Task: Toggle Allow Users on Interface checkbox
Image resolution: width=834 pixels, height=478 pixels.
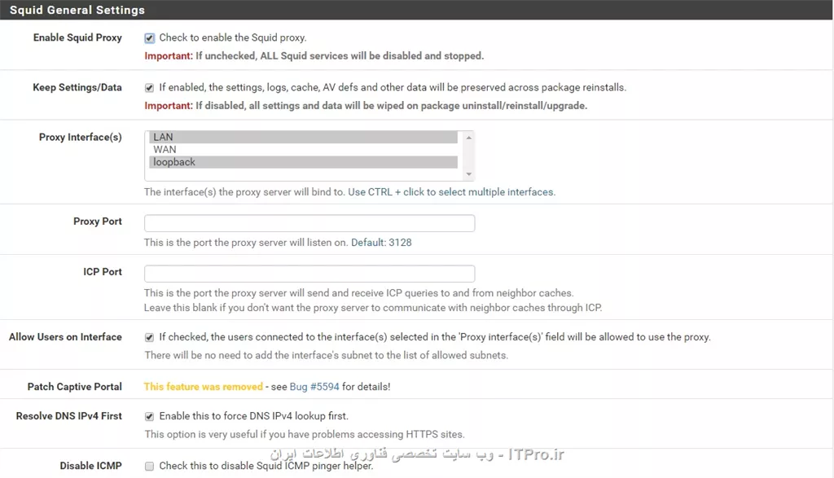Action: pyautogui.click(x=150, y=337)
